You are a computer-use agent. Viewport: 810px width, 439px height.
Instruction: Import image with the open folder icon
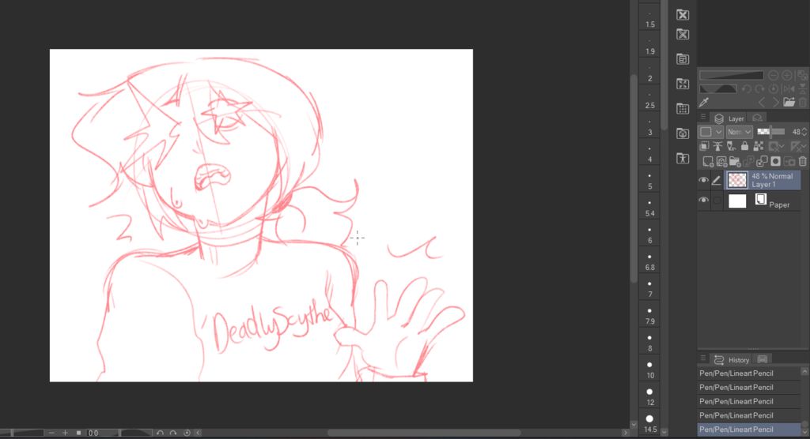pyautogui.click(x=789, y=102)
